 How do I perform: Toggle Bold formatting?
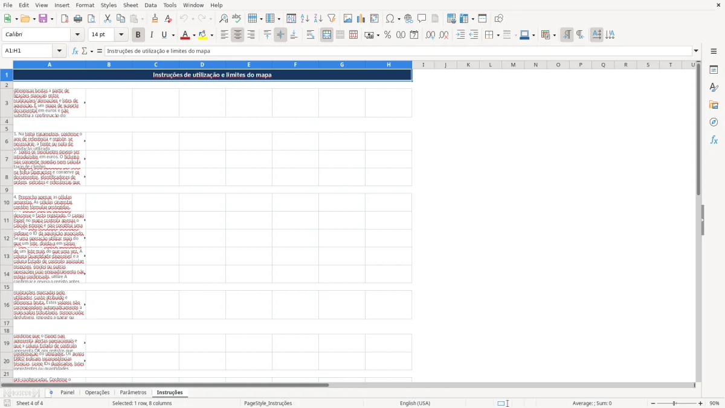pos(138,35)
